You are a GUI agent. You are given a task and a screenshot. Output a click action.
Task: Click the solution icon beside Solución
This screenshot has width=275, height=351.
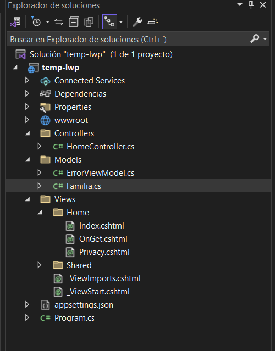[x=20, y=54]
